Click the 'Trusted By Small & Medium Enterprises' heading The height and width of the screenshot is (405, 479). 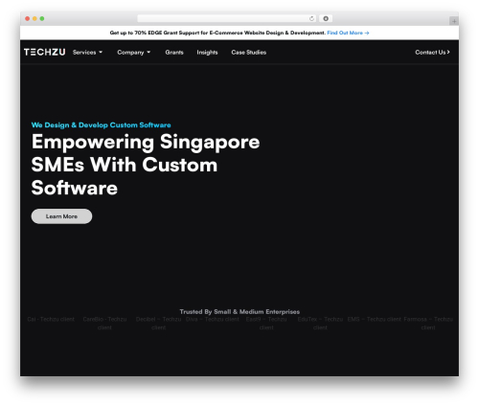tap(239, 311)
